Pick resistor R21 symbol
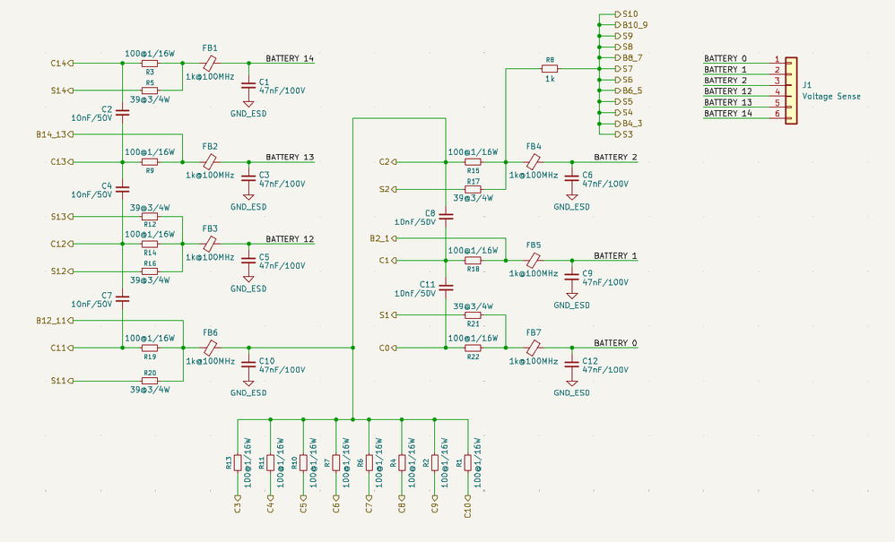Viewport: 895px width, 542px height. (473, 314)
